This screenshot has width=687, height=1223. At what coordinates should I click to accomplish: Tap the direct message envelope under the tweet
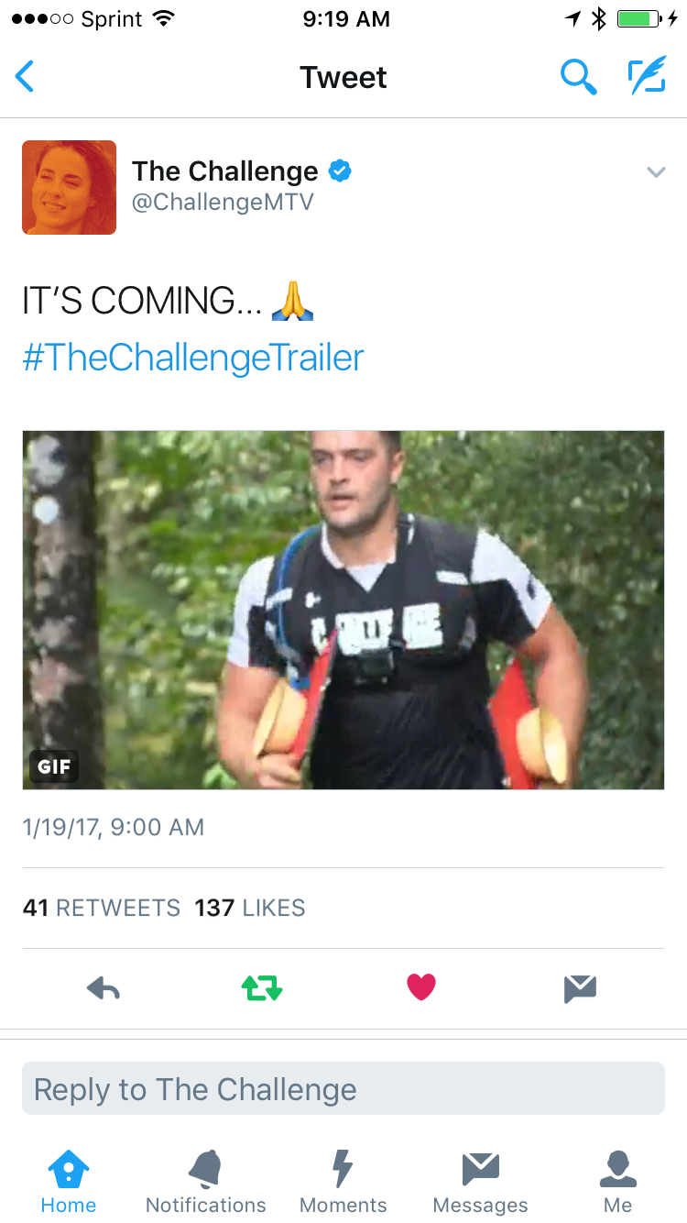tap(581, 988)
